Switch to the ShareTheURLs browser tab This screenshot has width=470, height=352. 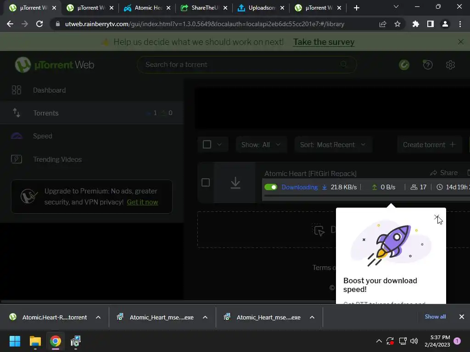[x=203, y=8]
